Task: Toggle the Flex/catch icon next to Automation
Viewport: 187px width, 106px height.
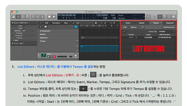Action: [x=78, y=23]
